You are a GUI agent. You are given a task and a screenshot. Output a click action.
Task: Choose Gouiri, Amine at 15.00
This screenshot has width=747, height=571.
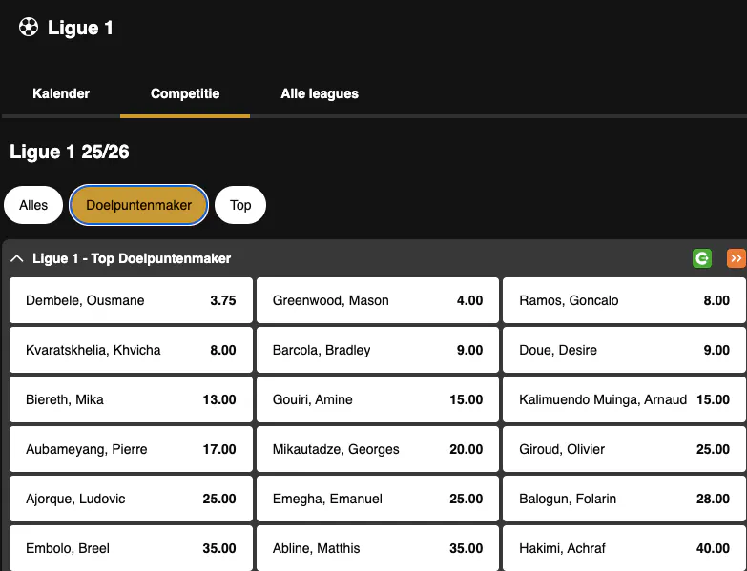(x=378, y=399)
